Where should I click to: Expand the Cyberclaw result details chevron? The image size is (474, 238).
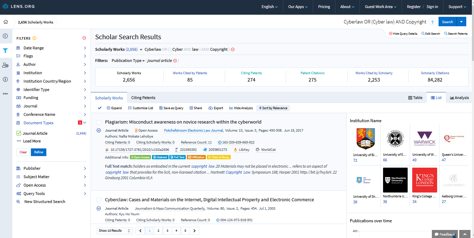[x=99, y=209]
